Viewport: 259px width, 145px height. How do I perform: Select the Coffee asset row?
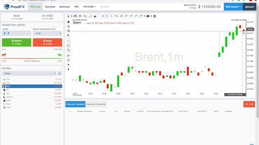tap(32, 100)
